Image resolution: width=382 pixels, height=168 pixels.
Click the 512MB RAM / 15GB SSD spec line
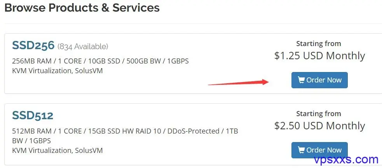click(125, 131)
